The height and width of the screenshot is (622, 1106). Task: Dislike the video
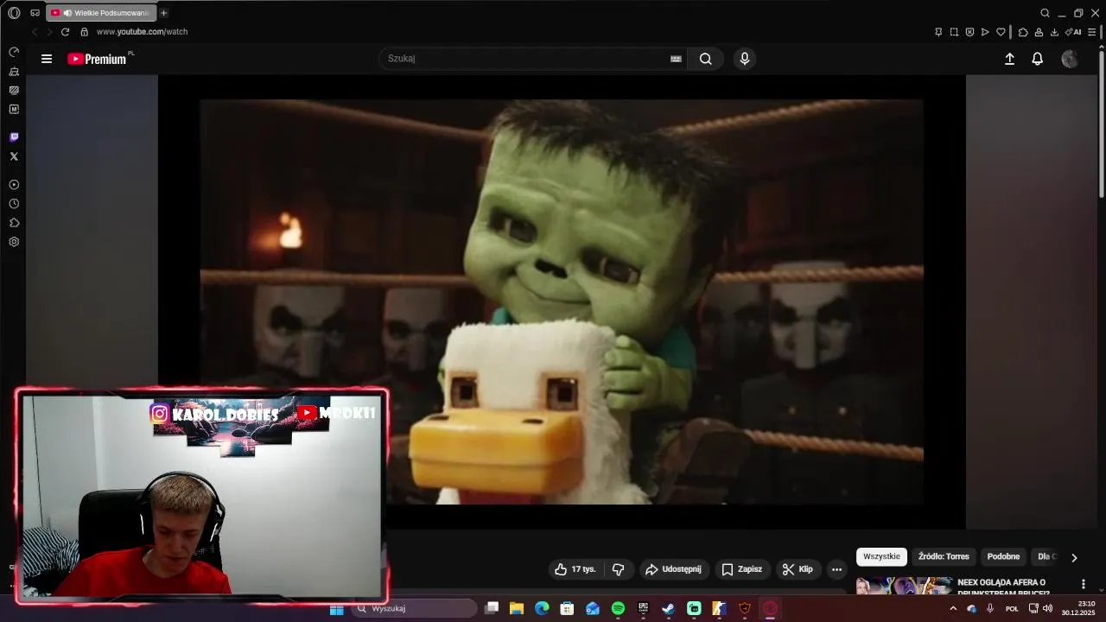[619, 569]
